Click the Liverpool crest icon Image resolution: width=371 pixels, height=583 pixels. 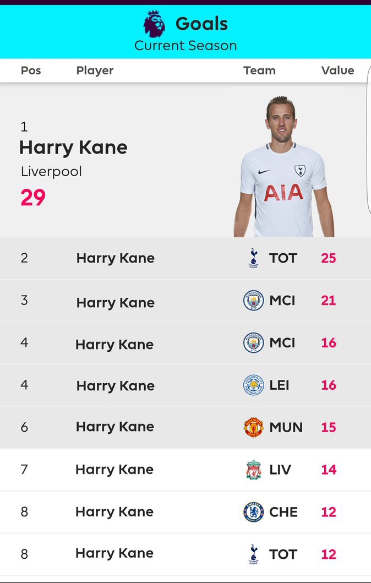click(254, 470)
